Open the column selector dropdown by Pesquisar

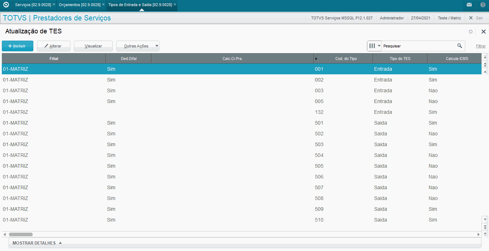pyautogui.click(x=374, y=46)
